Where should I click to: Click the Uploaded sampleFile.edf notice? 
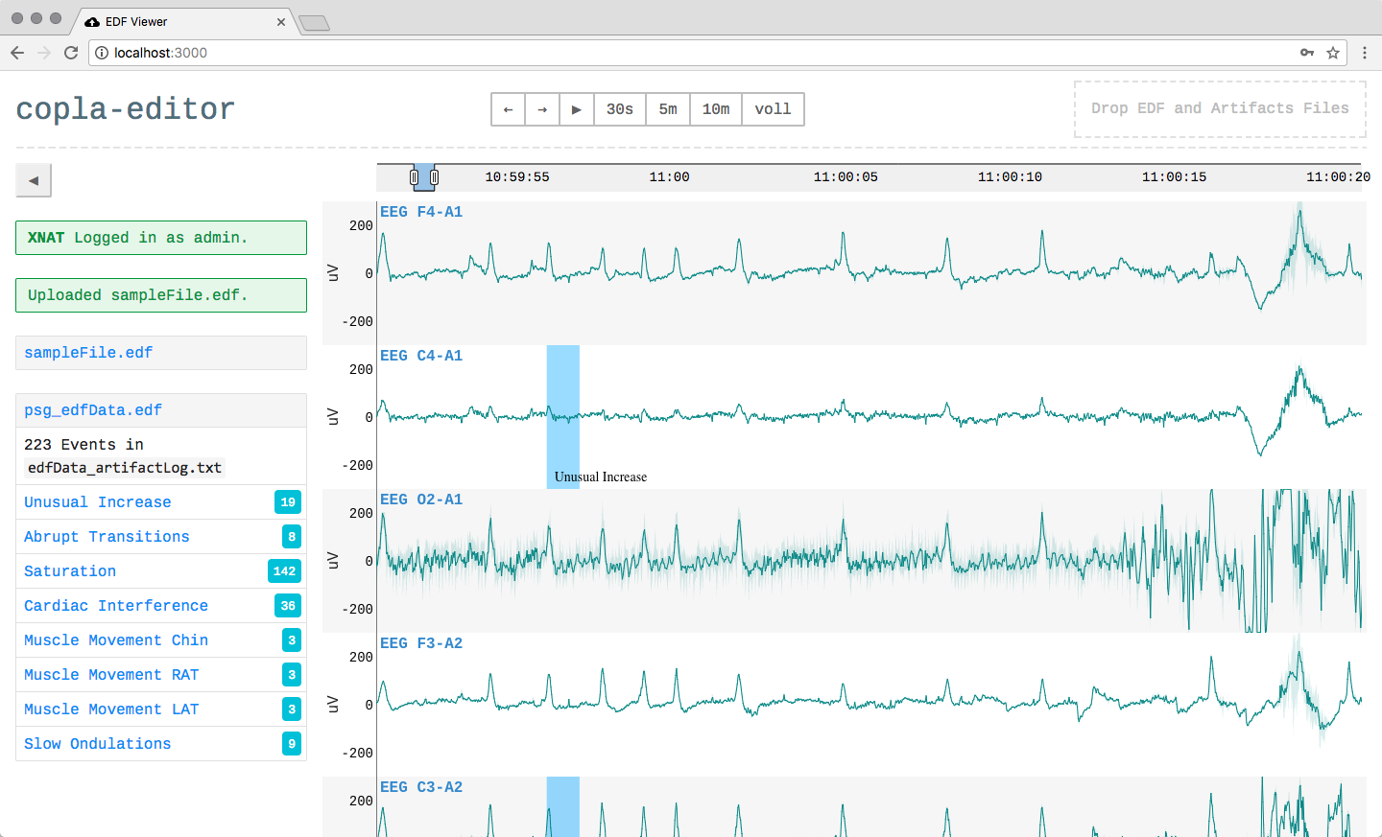pos(161,295)
